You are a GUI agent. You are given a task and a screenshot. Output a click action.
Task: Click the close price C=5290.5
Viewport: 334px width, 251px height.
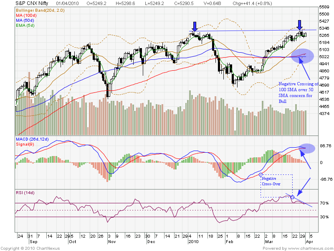pyautogui.click(x=184, y=3)
